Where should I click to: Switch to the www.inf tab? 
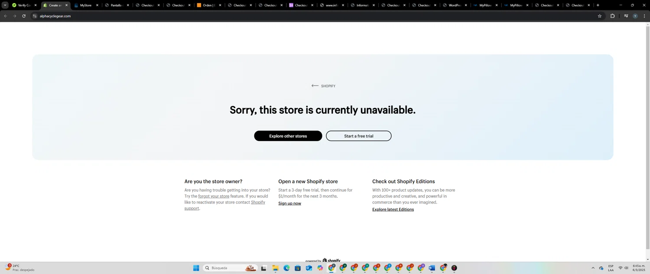331,5
